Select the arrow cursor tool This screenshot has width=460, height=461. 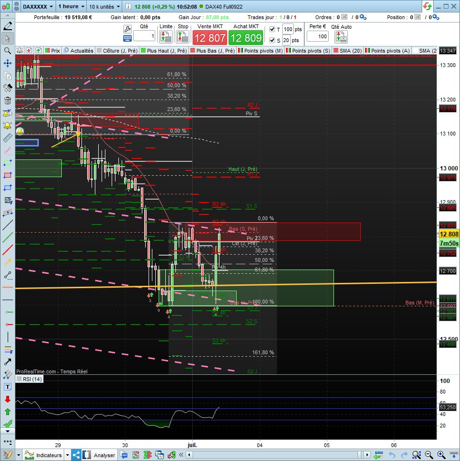click(x=8, y=38)
